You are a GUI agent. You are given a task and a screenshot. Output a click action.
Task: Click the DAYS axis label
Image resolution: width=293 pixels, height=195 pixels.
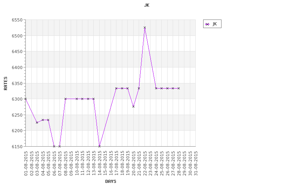(x=111, y=181)
